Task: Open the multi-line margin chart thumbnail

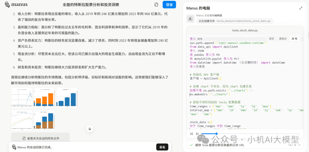Action: click(x=21, y=120)
